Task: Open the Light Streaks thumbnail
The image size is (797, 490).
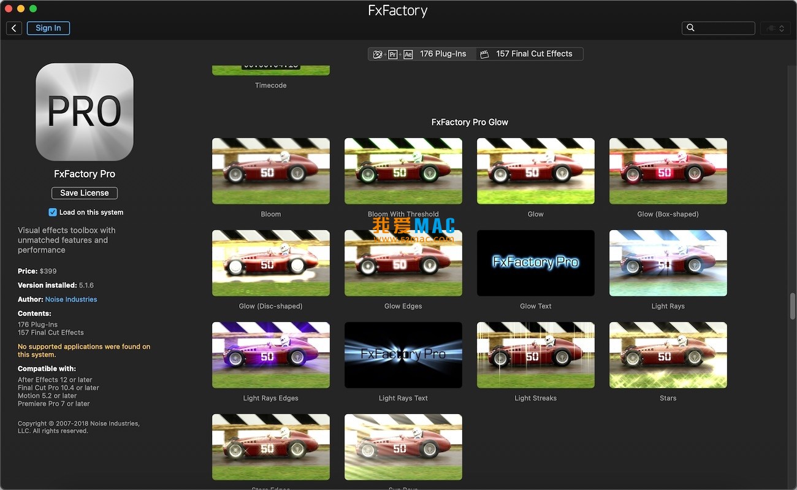Action: [536, 355]
